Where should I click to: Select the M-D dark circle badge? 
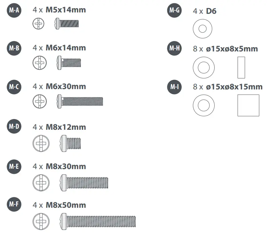tap(14, 127)
